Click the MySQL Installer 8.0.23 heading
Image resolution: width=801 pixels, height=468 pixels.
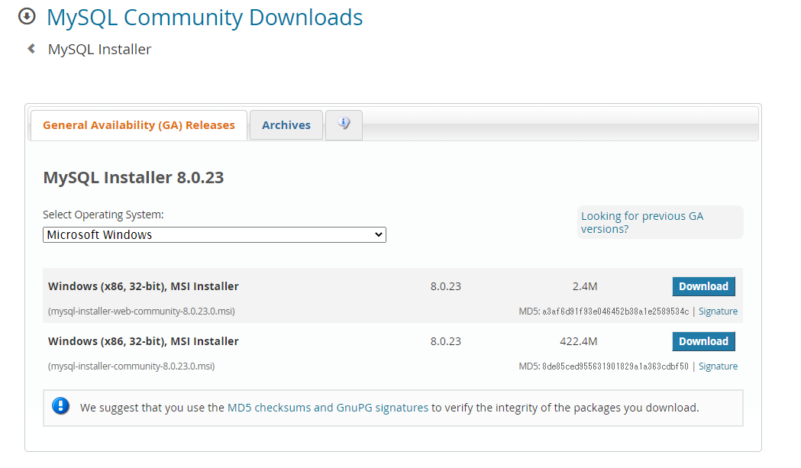click(x=134, y=177)
